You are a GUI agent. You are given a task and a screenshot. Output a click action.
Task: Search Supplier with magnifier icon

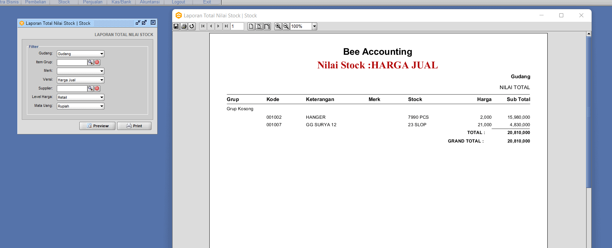[x=91, y=88]
